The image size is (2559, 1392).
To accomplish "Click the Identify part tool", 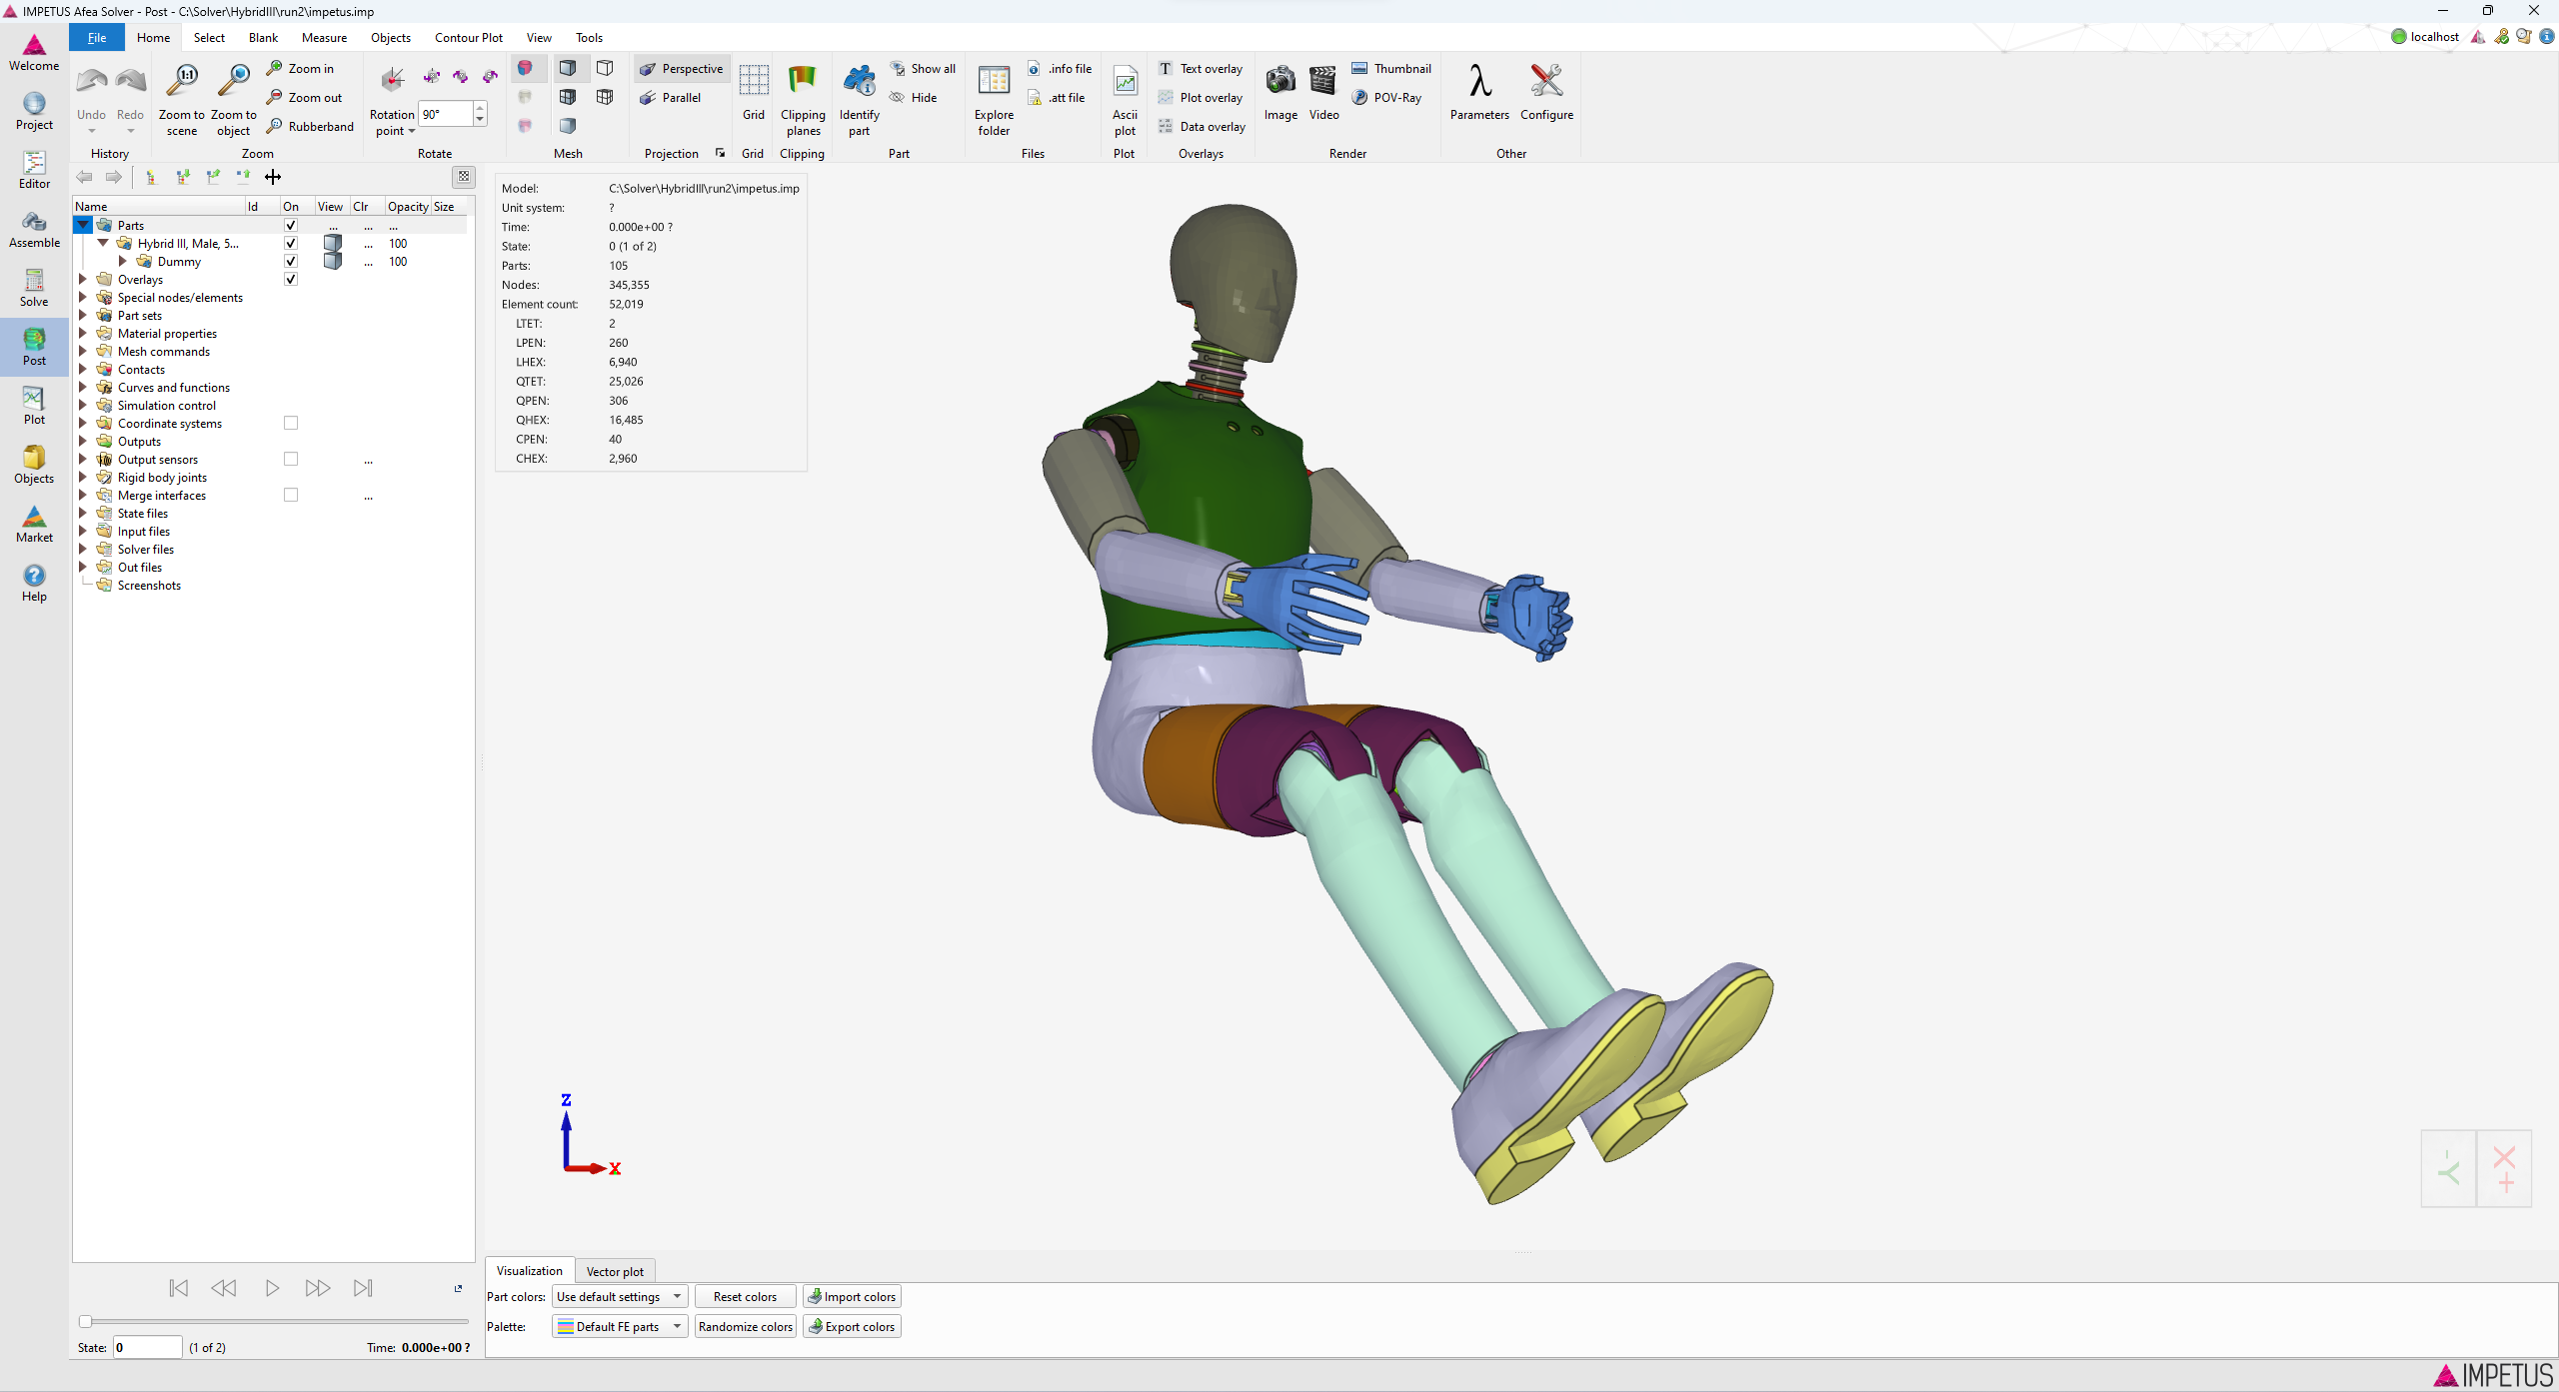I will tap(860, 100).
